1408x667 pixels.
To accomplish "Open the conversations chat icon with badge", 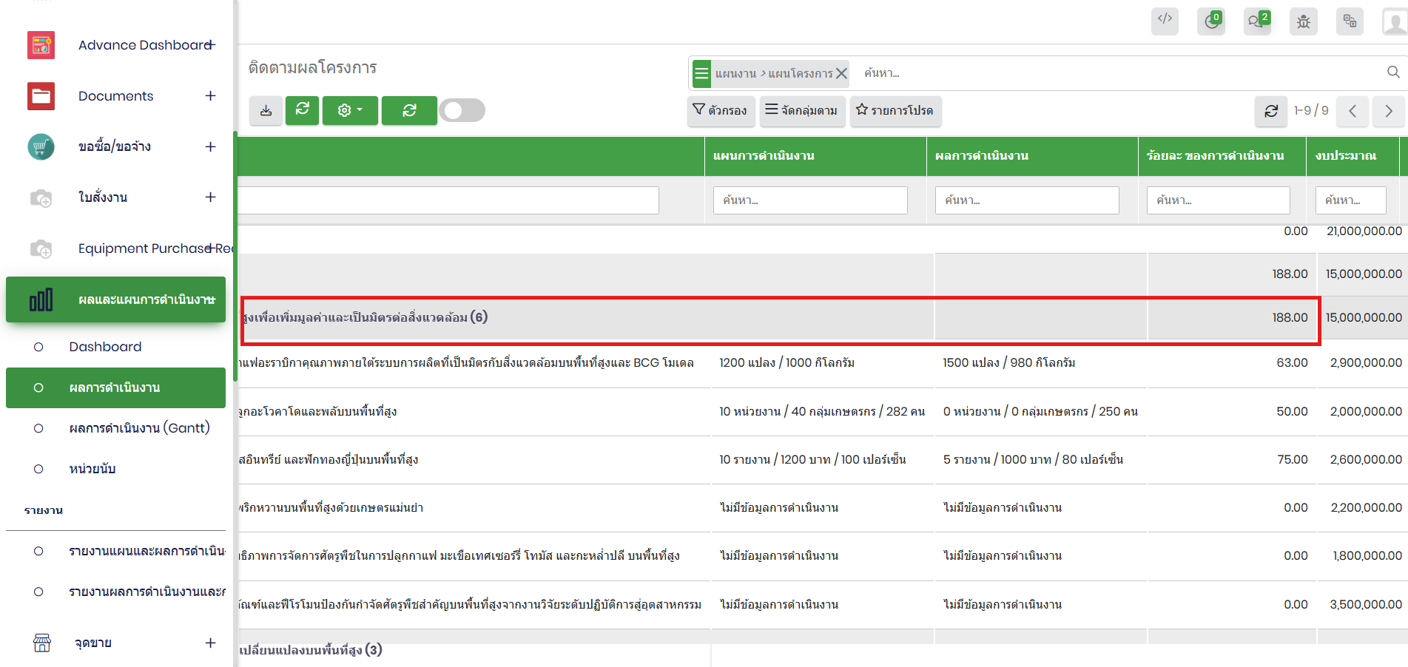I will coord(1257,21).
